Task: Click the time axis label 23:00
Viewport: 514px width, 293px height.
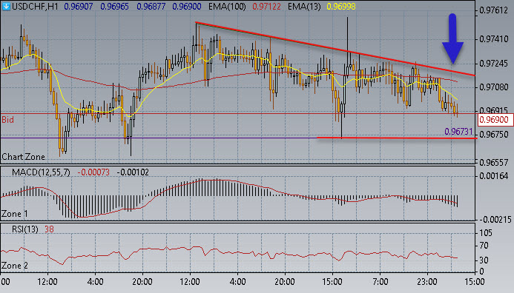Action: pos(427,282)
